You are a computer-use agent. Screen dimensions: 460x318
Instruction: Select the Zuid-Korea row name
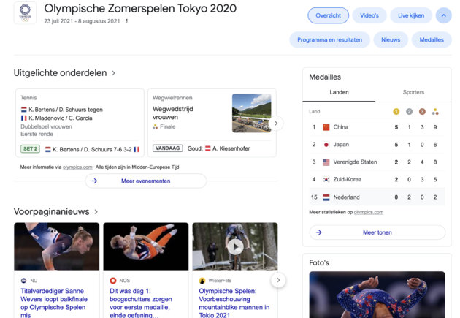(347, 179)
